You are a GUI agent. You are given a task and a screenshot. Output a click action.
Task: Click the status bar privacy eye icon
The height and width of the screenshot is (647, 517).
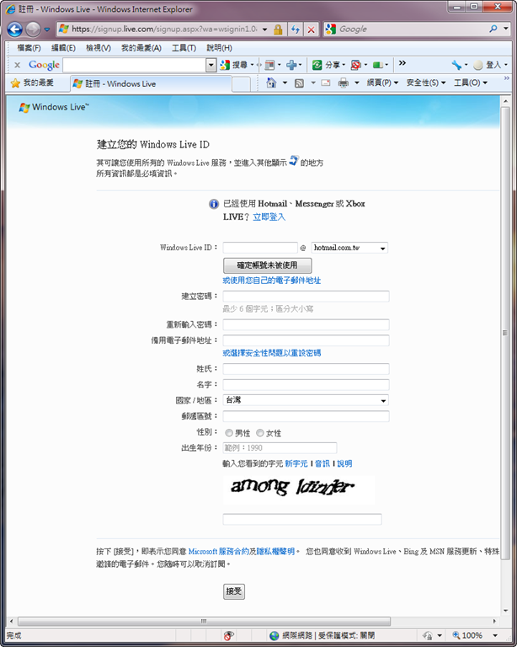[229, 635]
